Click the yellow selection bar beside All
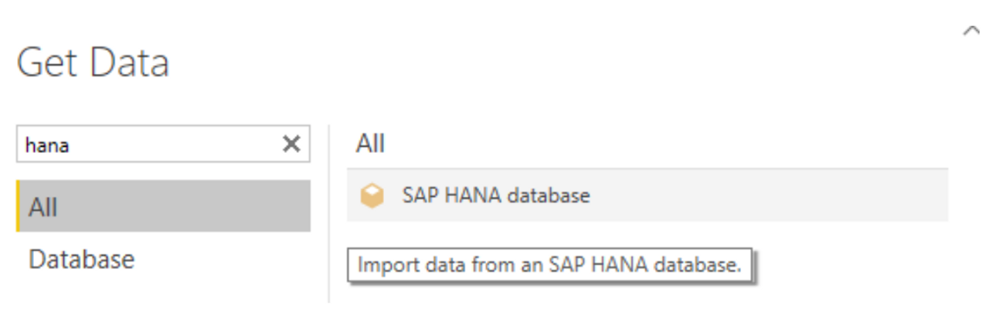Screen dimensions: 989x325 (x=18, y=206)
